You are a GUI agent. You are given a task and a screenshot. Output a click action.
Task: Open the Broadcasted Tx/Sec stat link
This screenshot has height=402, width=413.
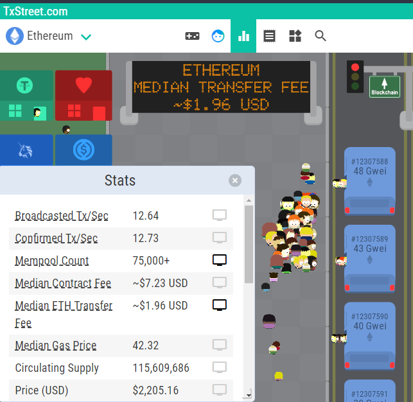click(x=62, y=216)
